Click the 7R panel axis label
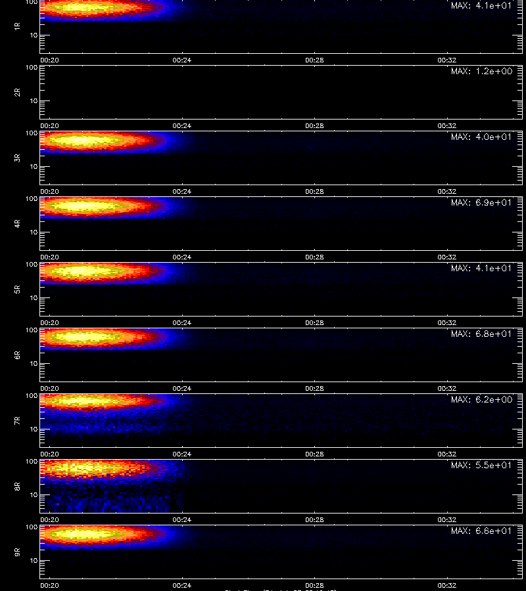This screenshot has width=526, height=591. click(17, 421)
